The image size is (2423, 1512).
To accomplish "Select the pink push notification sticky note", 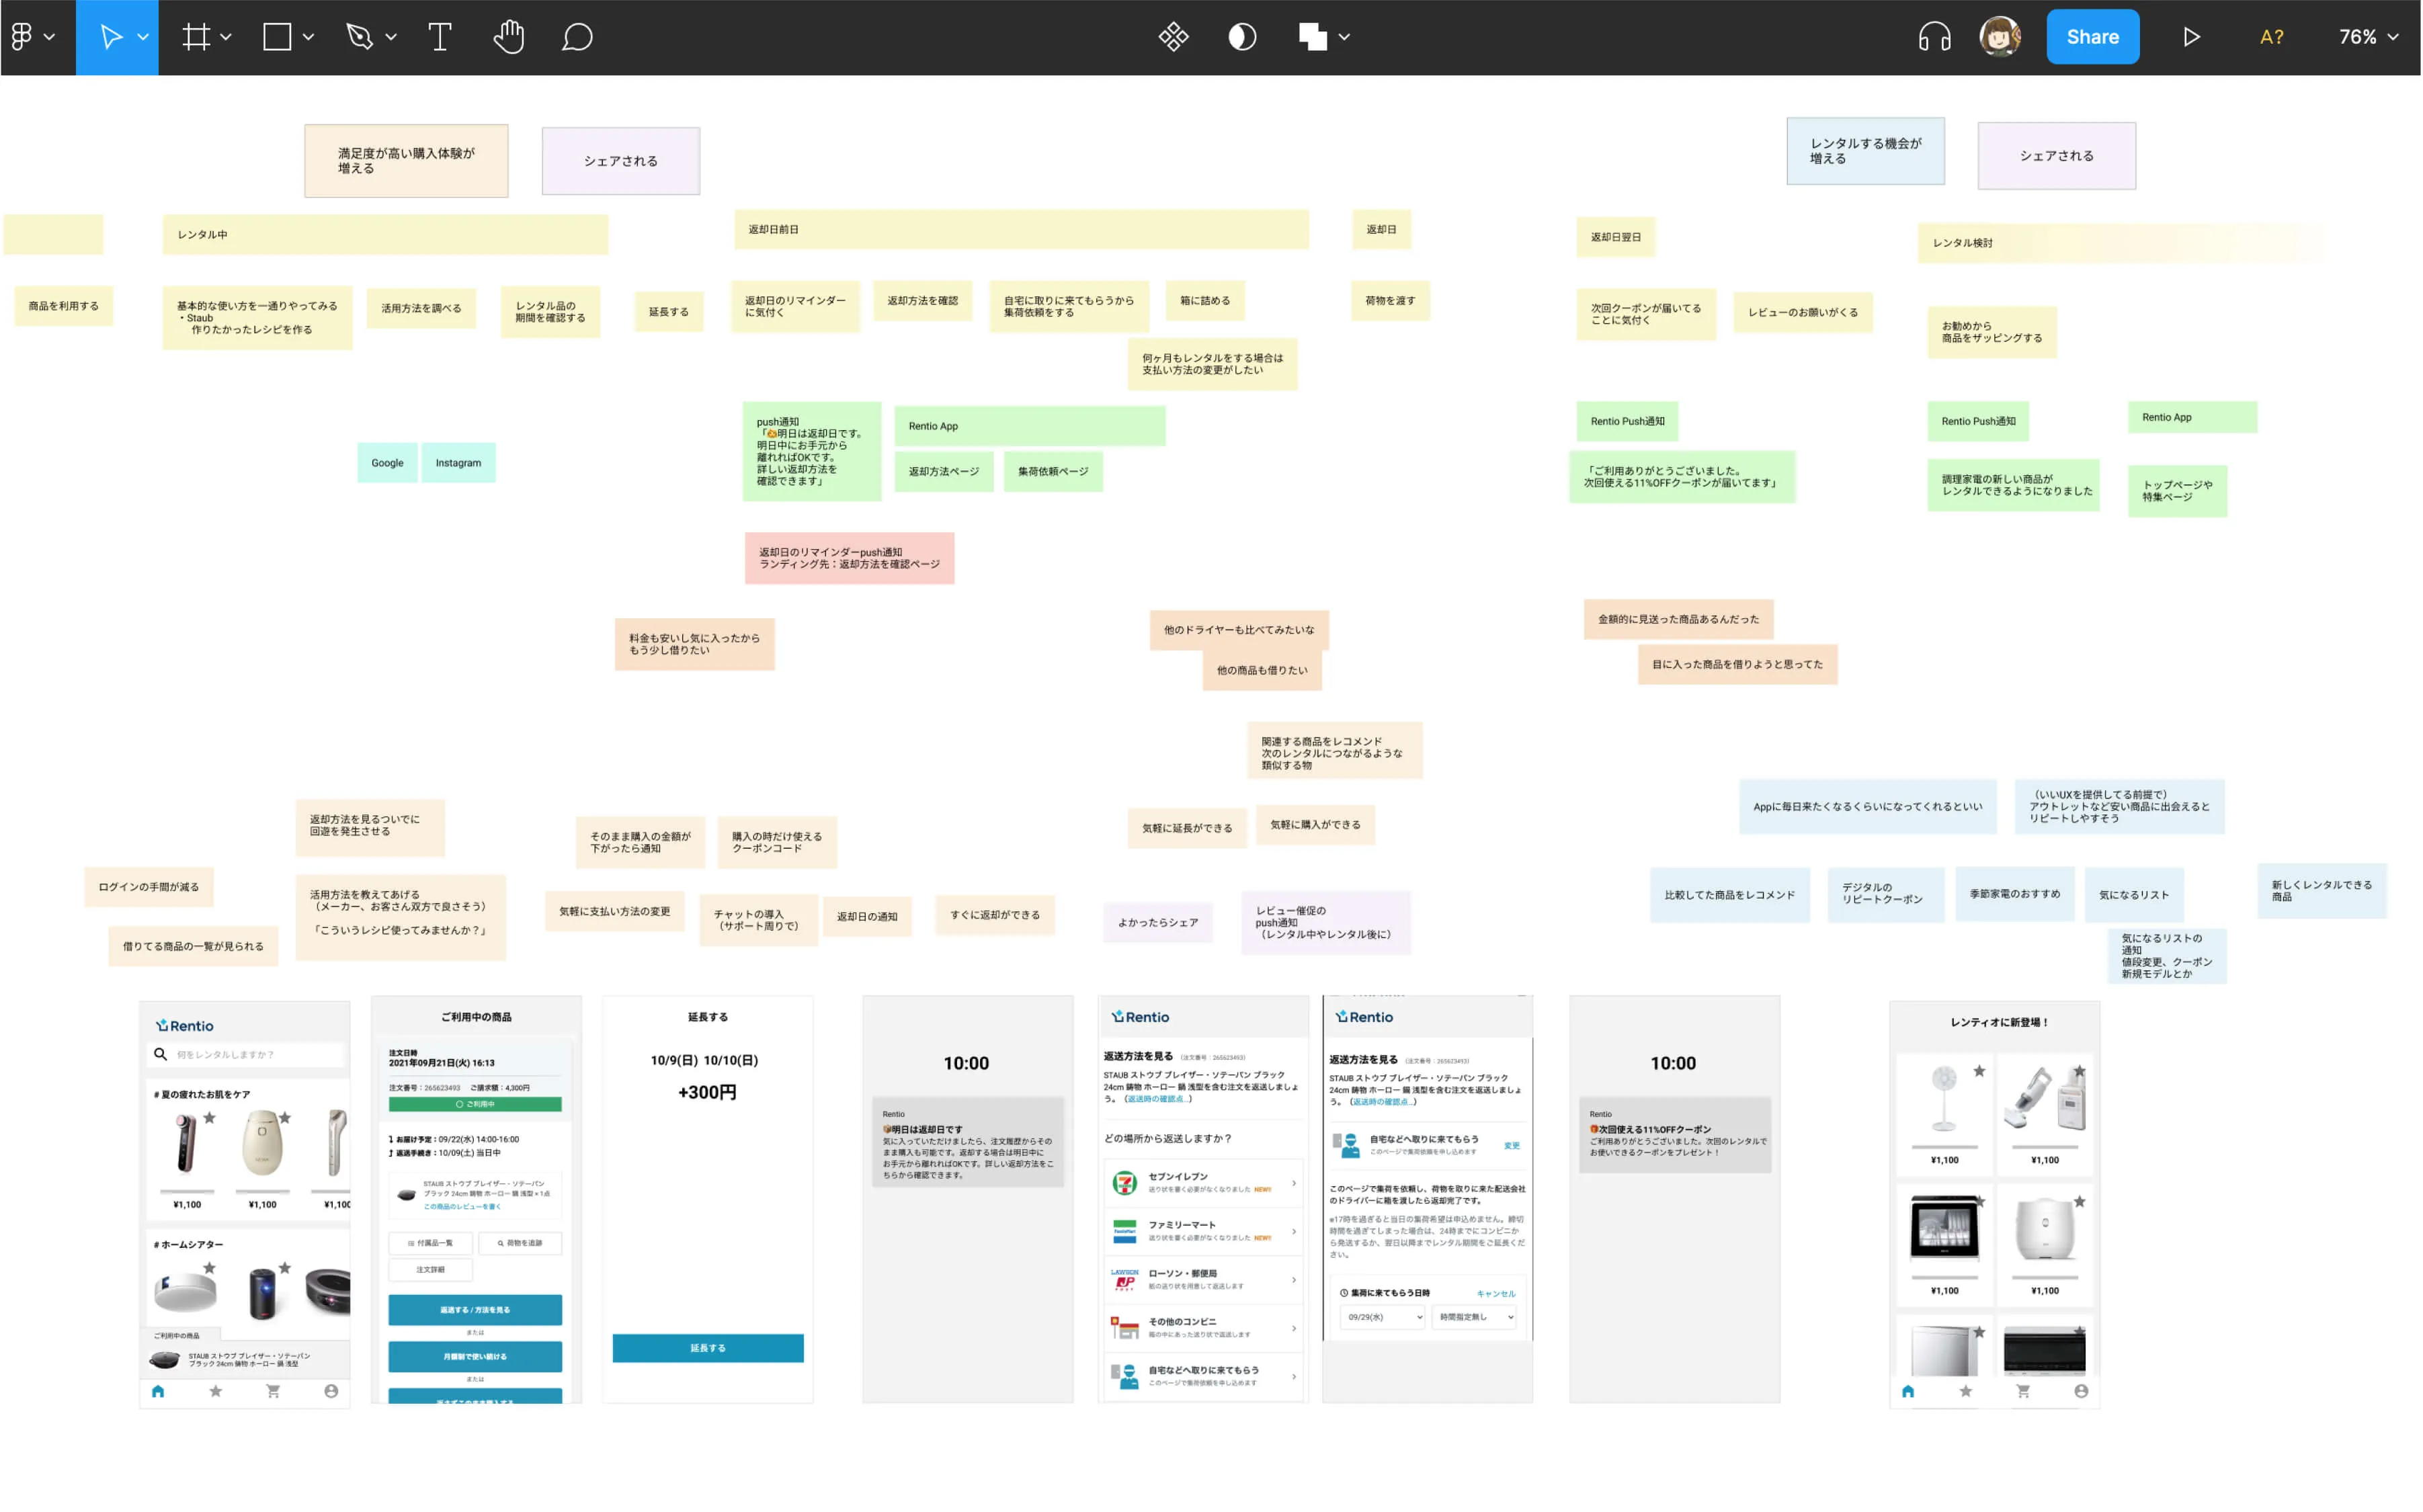I will coord(849,558).
